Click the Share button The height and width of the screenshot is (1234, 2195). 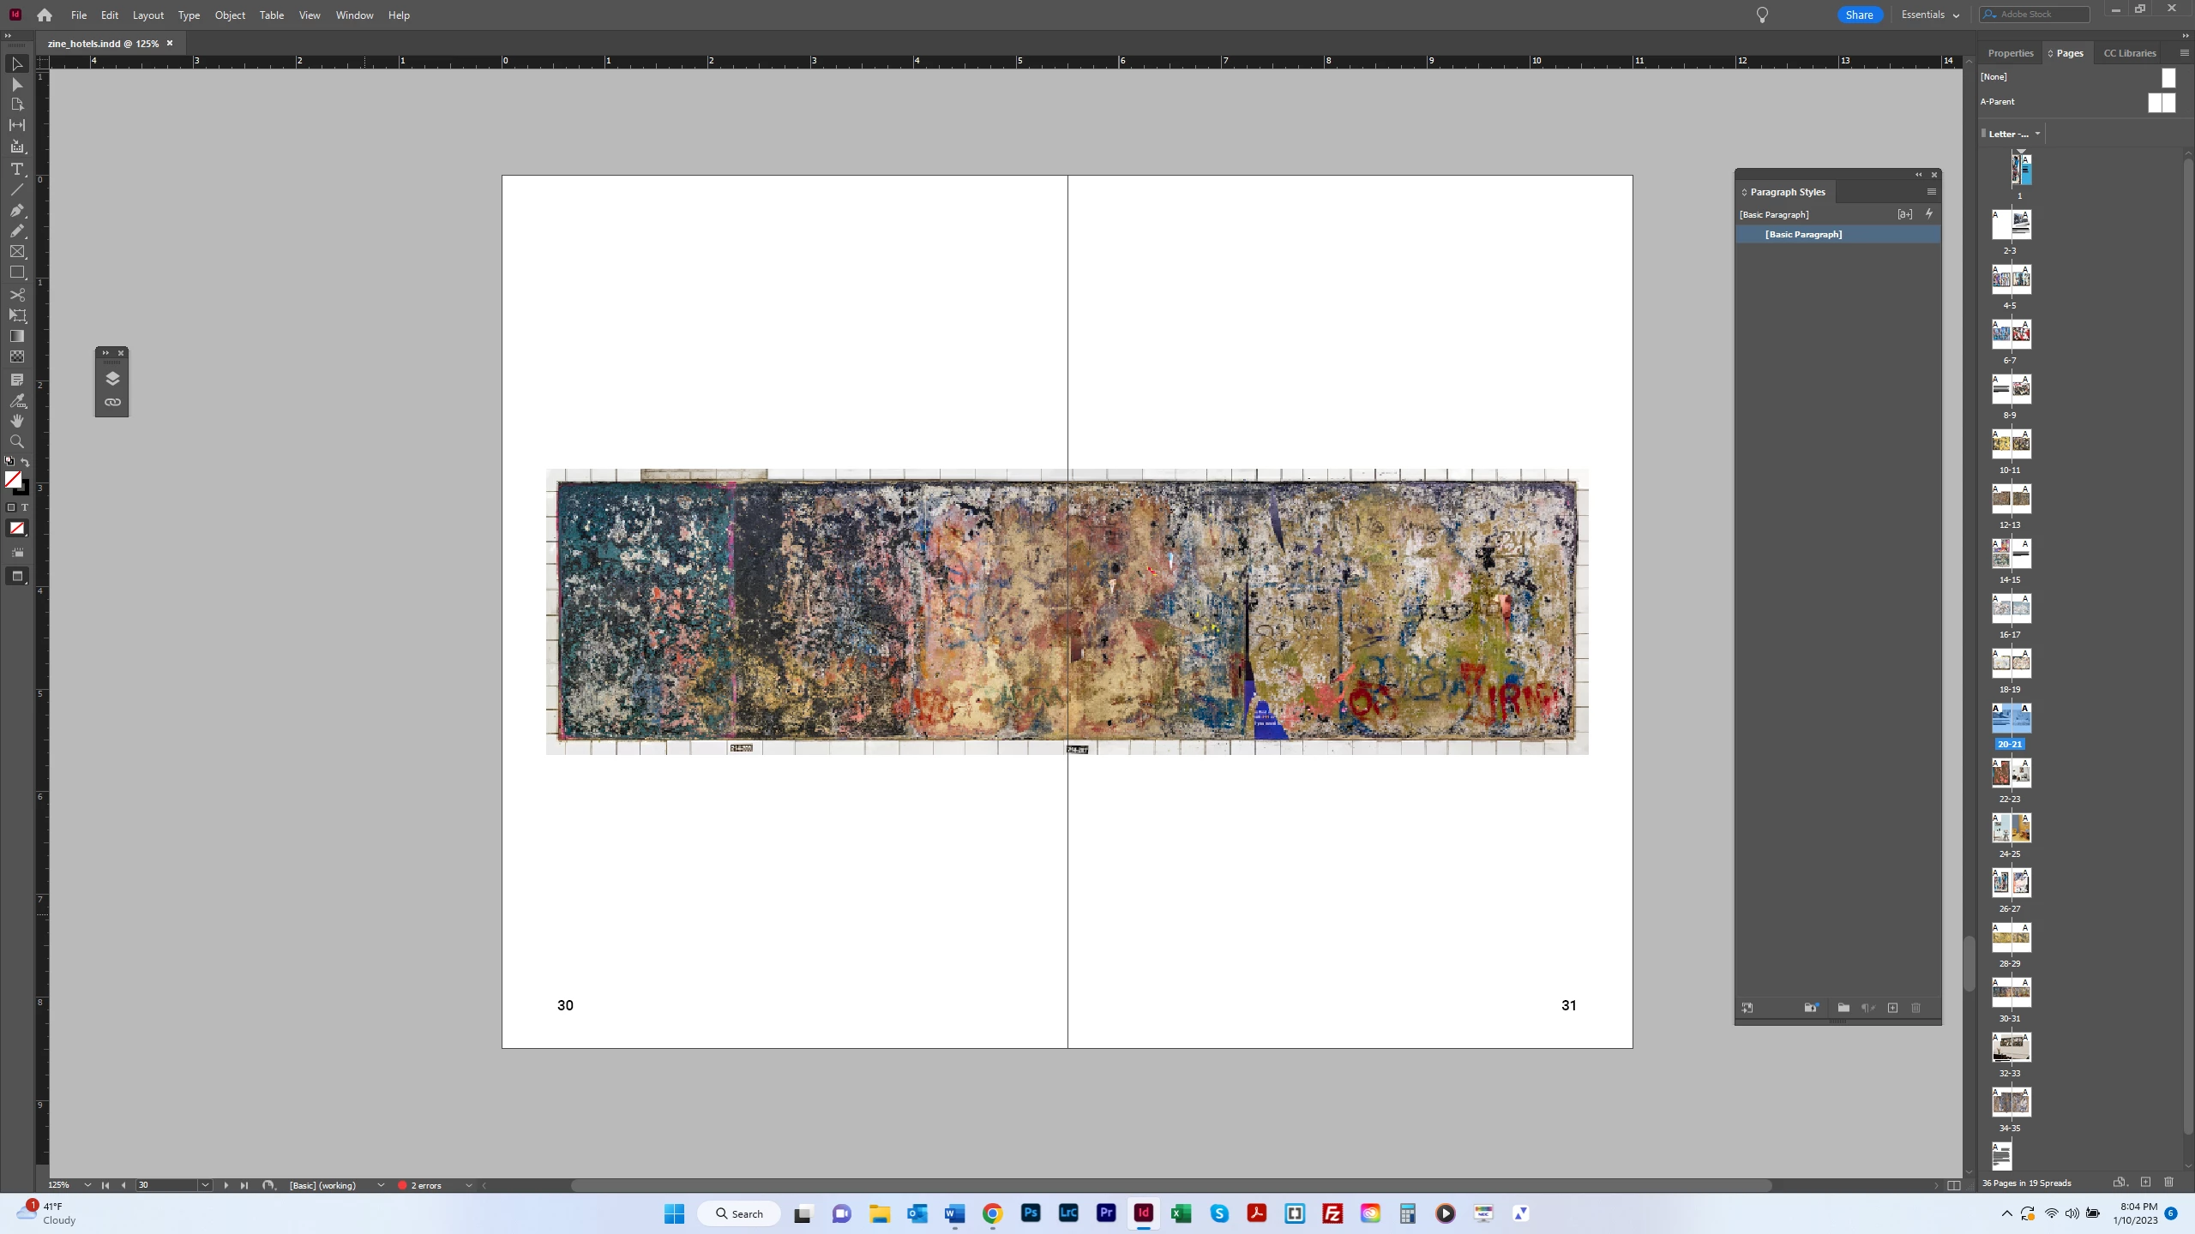(1859, 15)
